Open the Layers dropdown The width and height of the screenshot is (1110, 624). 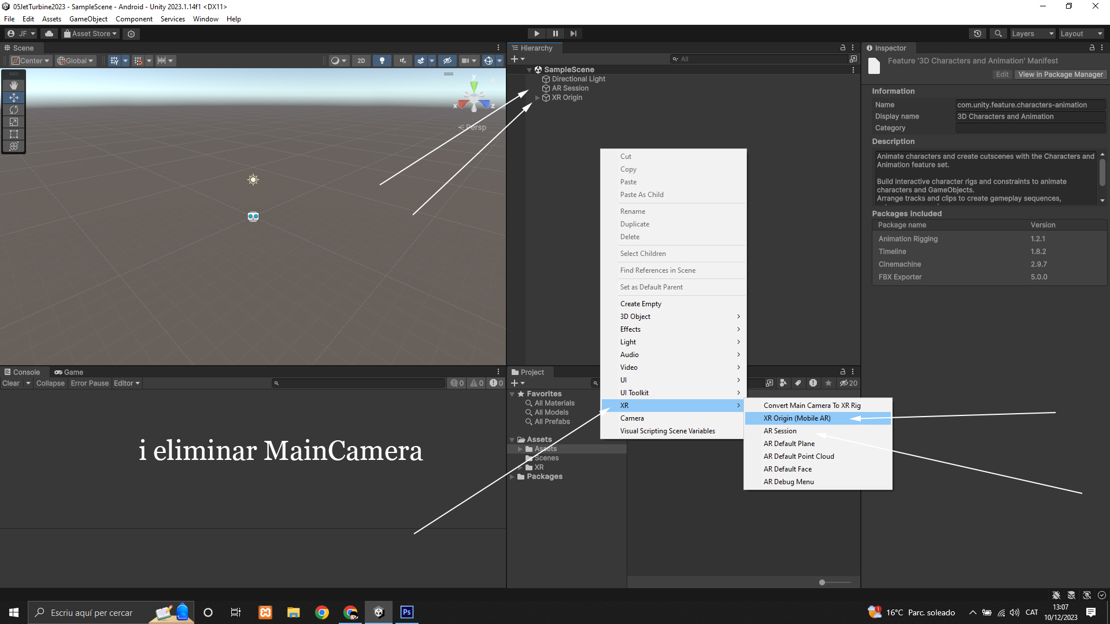[1033, 34]
